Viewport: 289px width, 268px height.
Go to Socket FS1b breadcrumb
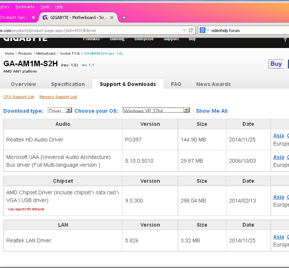(x=70, y=54)
